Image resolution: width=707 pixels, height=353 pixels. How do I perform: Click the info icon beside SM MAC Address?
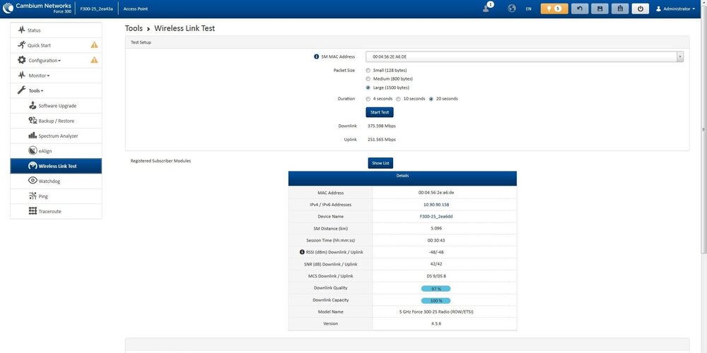(x=316, y=56)
